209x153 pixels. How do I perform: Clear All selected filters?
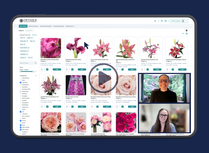pos(34,35)
